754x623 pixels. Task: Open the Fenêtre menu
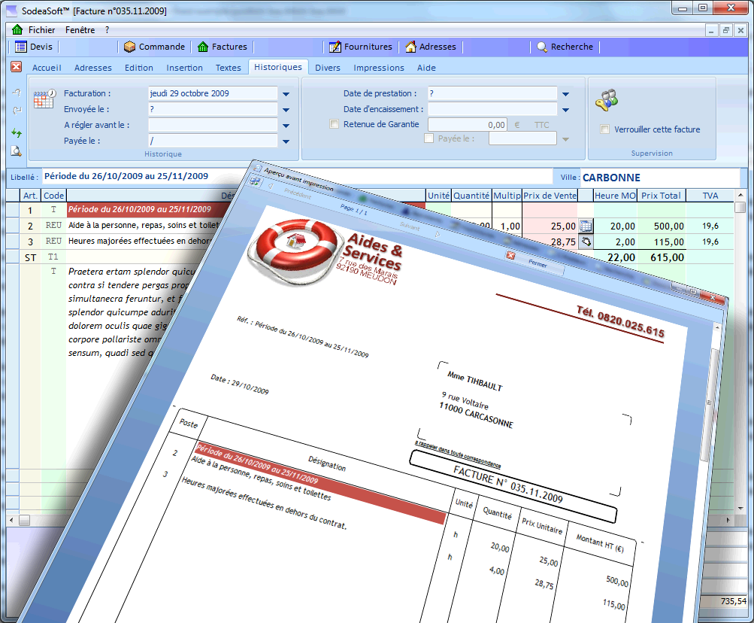(x=80, y=30)
